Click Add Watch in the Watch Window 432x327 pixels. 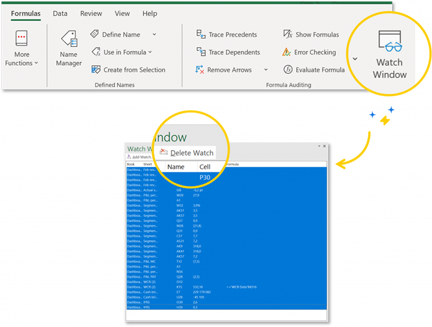click(139, 157)
